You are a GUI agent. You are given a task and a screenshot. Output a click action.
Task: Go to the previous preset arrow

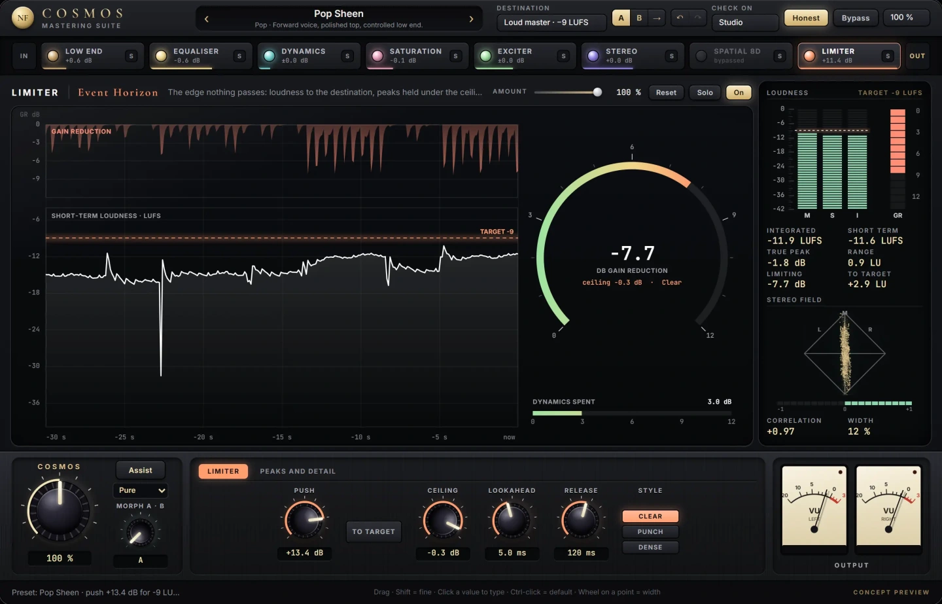coord(207,19)
